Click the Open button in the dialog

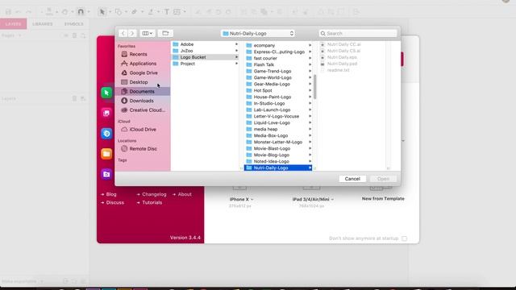383,179
